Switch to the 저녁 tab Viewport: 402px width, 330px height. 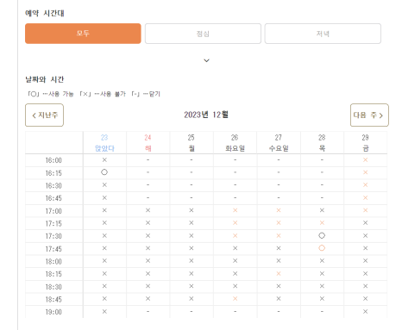323,34
